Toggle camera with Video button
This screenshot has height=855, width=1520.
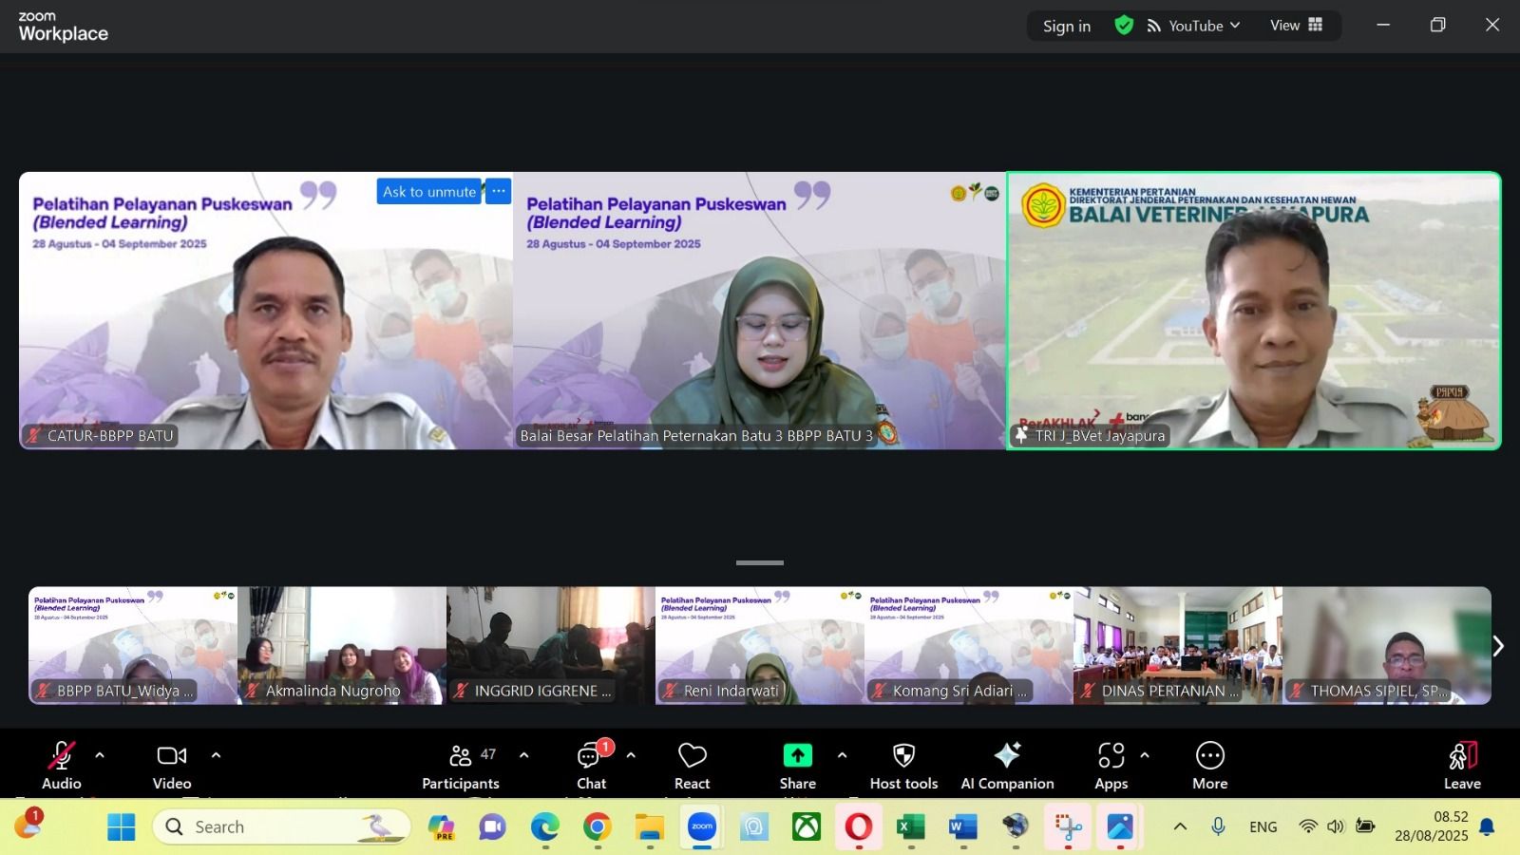click(172, 766)
